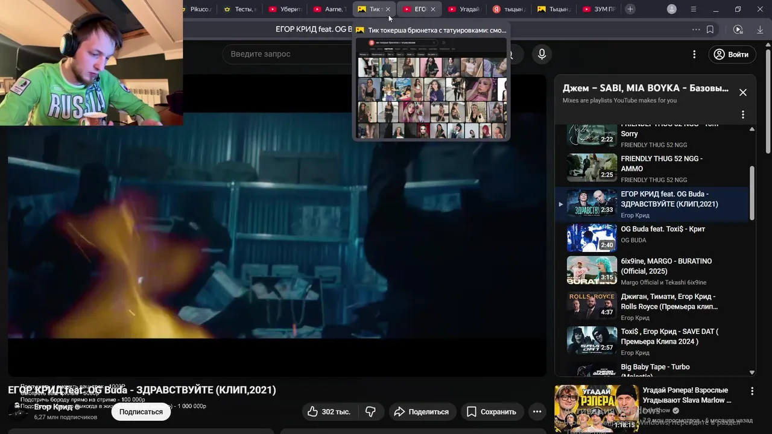Close the Джем mix playlist panel
This screenshot has width=772, height=434.
point(743,92)
